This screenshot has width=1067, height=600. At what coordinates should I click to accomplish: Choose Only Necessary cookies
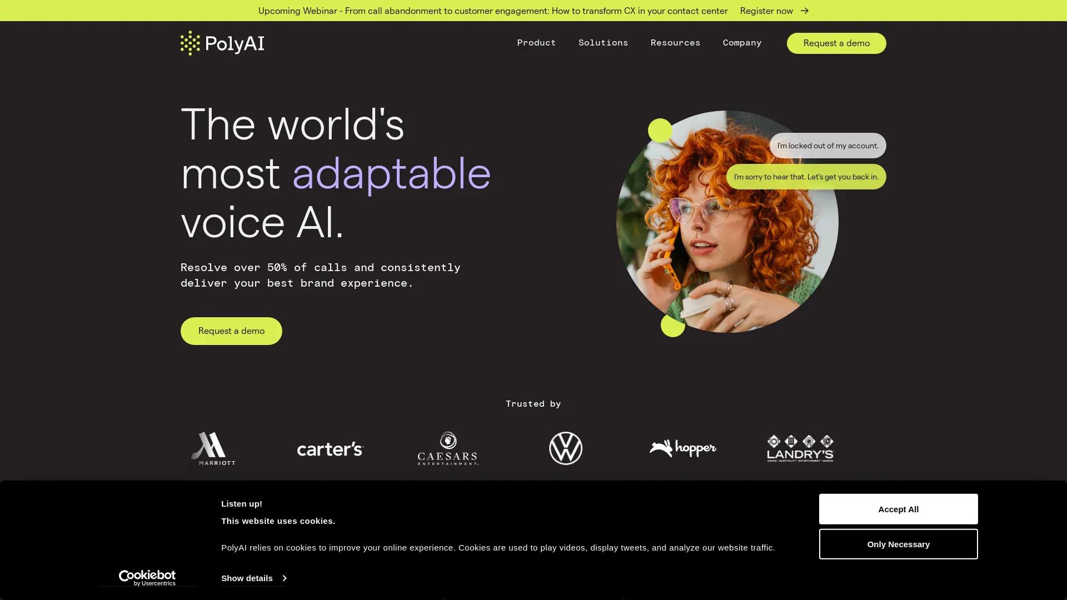pyautogui.click(x=898, y=544)
